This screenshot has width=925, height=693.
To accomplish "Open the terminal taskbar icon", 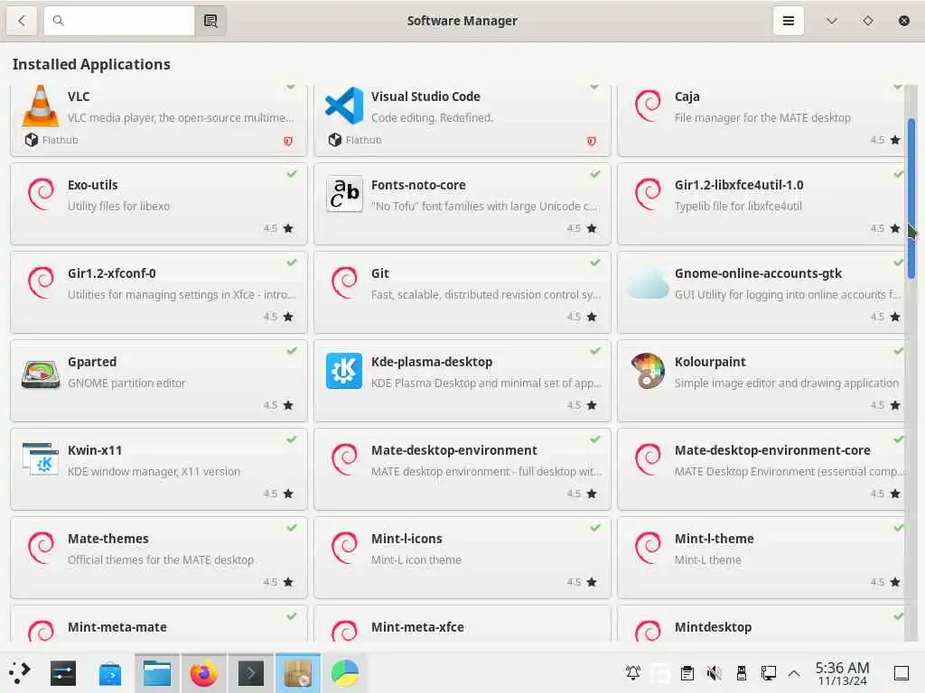I will point(251,673).
